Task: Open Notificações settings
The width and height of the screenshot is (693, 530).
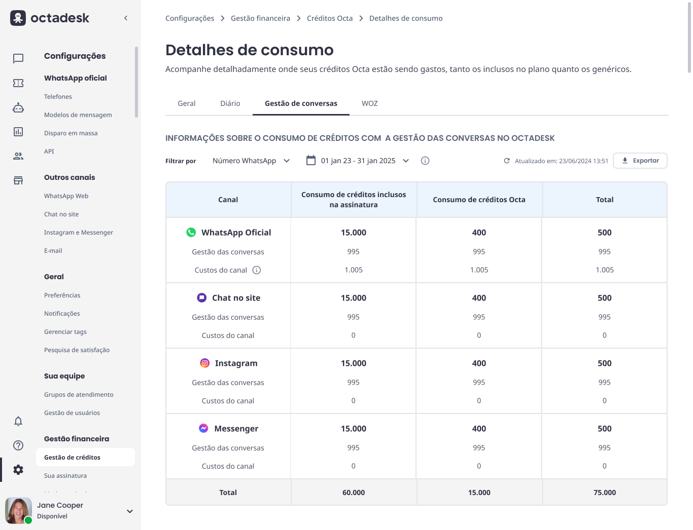Action: pyautogui.click(x=62, y=314)
